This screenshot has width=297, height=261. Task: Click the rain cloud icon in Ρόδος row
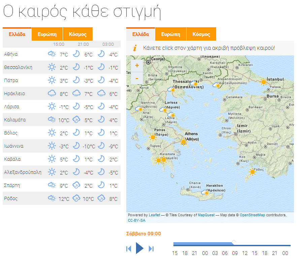(x=76, y=198)
